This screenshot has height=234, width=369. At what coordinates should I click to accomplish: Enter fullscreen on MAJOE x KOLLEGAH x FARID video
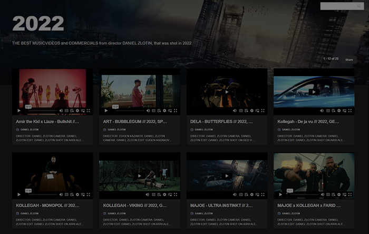point(349,194)
